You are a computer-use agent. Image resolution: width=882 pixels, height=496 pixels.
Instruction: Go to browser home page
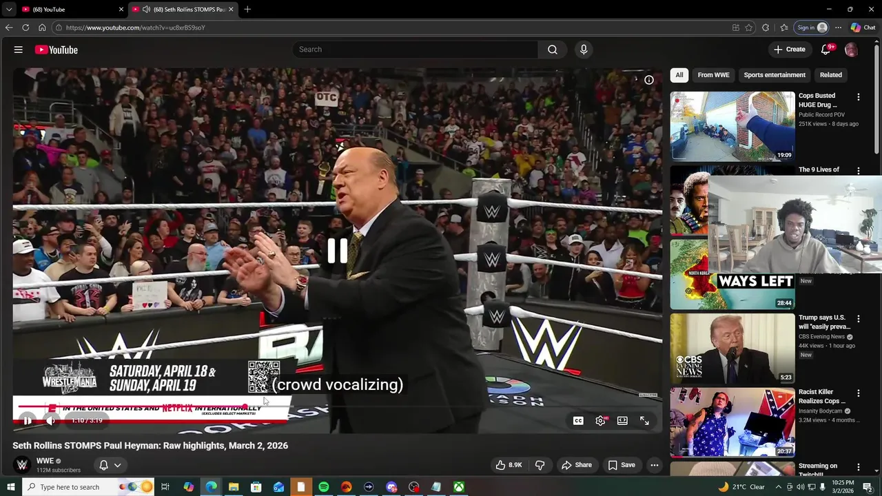42,28
